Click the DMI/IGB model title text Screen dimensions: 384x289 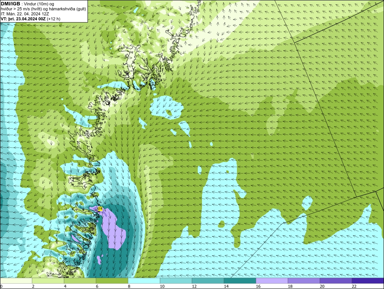pos(10,4)
